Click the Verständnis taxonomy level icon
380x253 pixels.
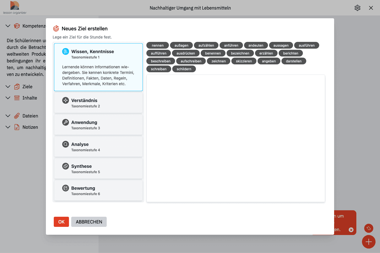click(65, 100)
